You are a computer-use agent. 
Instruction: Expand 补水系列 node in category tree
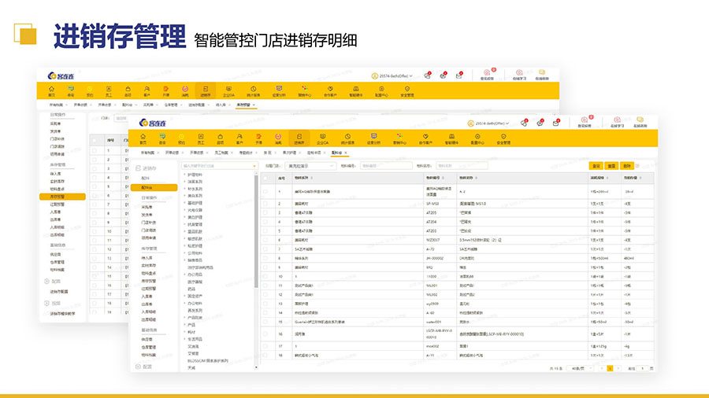tap(185, 189)
